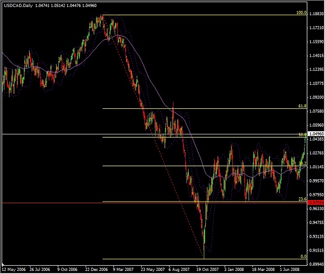Image resolution: width=325 pixels, height=274 pixels.
Task: Click the 1.07580 price axis value
Action: [x=316, y=111]
